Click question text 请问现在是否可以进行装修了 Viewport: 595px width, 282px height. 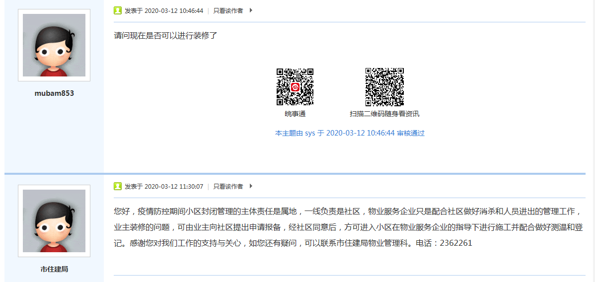(165, 36)
